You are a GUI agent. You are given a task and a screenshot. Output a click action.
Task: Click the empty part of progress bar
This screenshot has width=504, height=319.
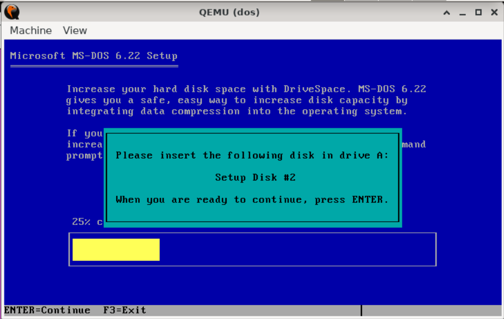(297, 250)
